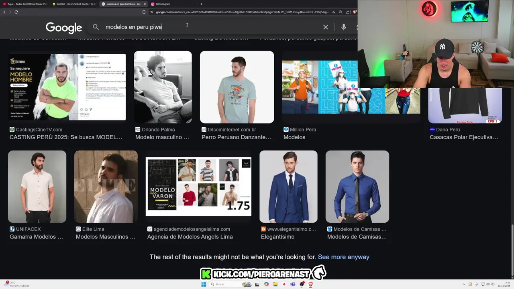Switch to Aqua - Barbie Girl YouTube tab
514x289 pixels.
(x=24, y=4)
